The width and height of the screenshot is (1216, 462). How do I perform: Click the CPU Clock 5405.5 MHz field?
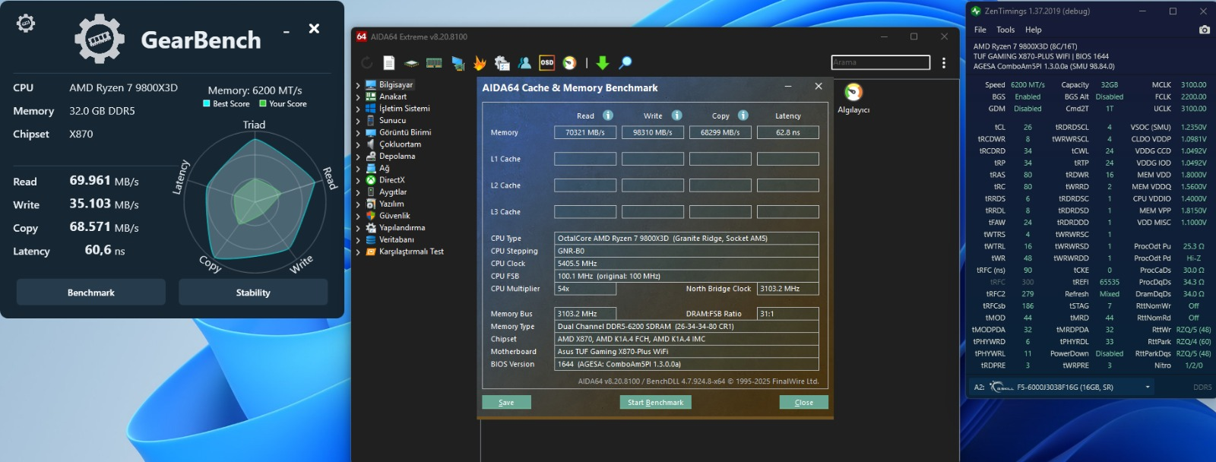pyautogui.click(x=687, y=264)
